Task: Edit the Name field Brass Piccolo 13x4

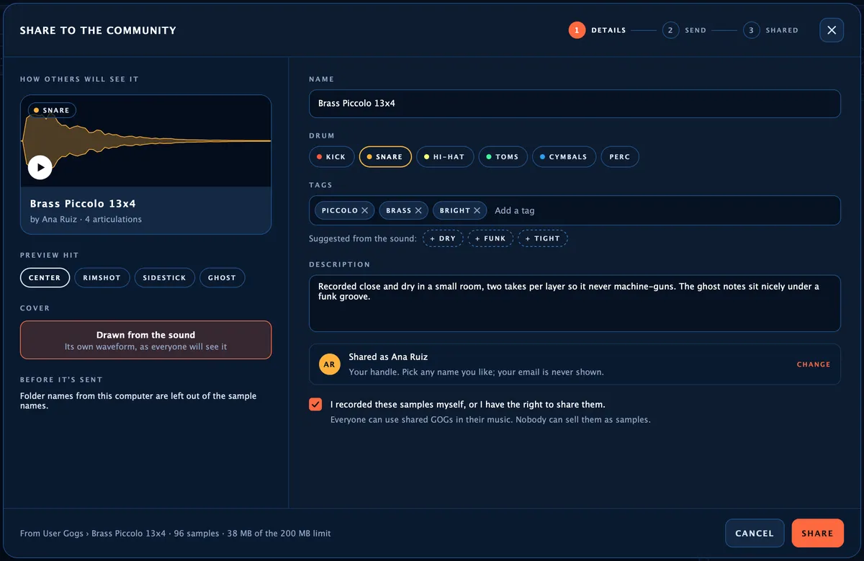Action: (575, 104)
